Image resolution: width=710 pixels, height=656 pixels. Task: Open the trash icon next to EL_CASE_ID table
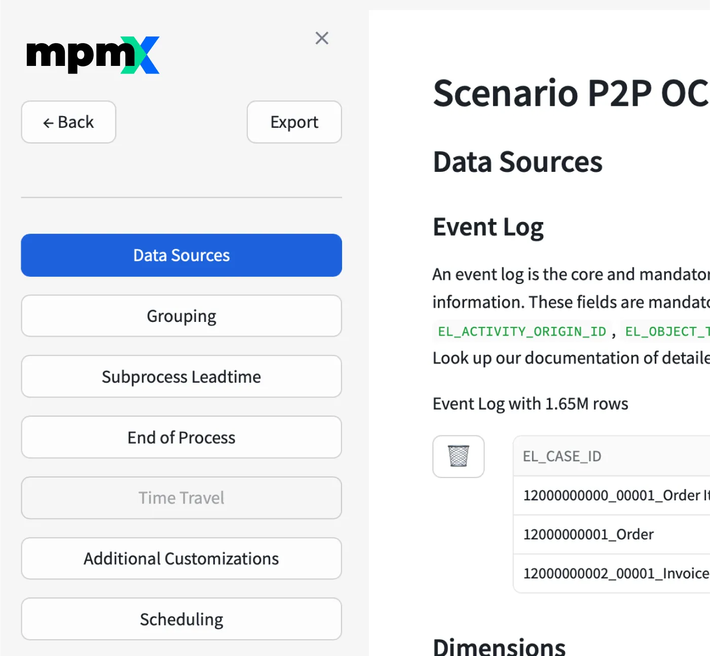(458, 456)
